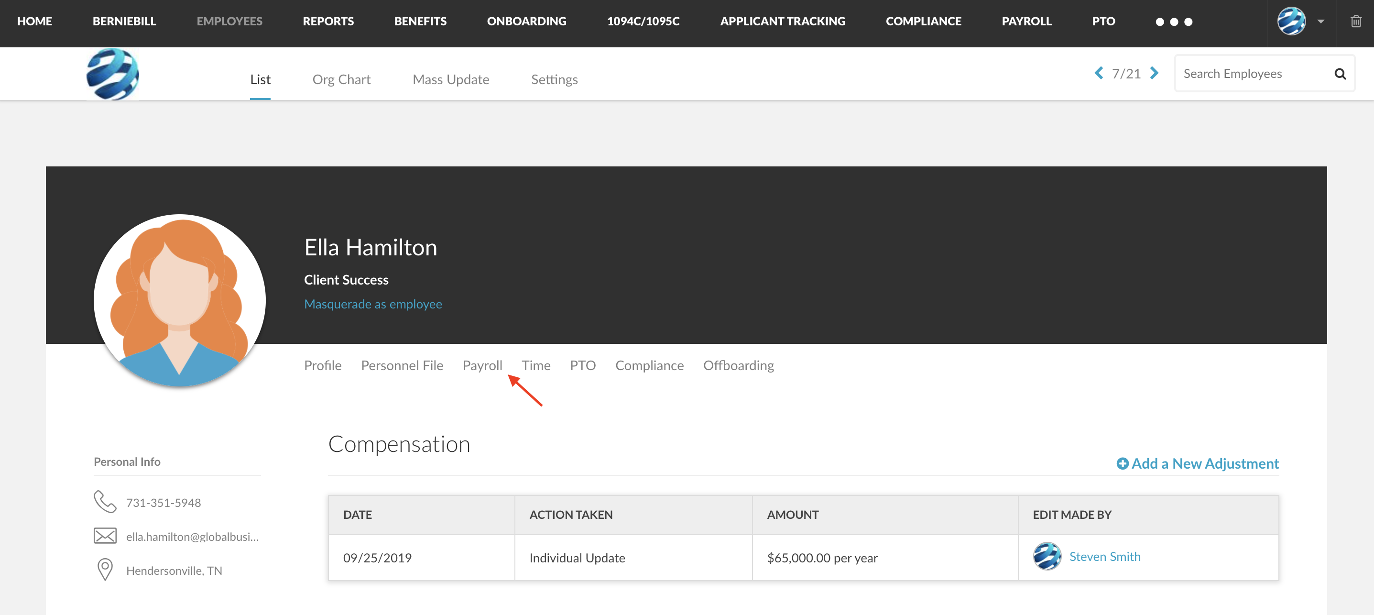Click the location pin icon

point(105,570)
